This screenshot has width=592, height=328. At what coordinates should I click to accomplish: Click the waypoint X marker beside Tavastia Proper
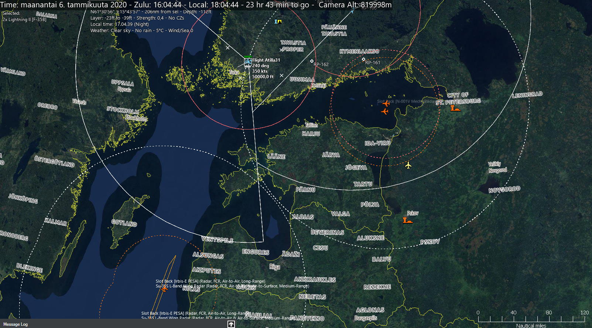281,49
